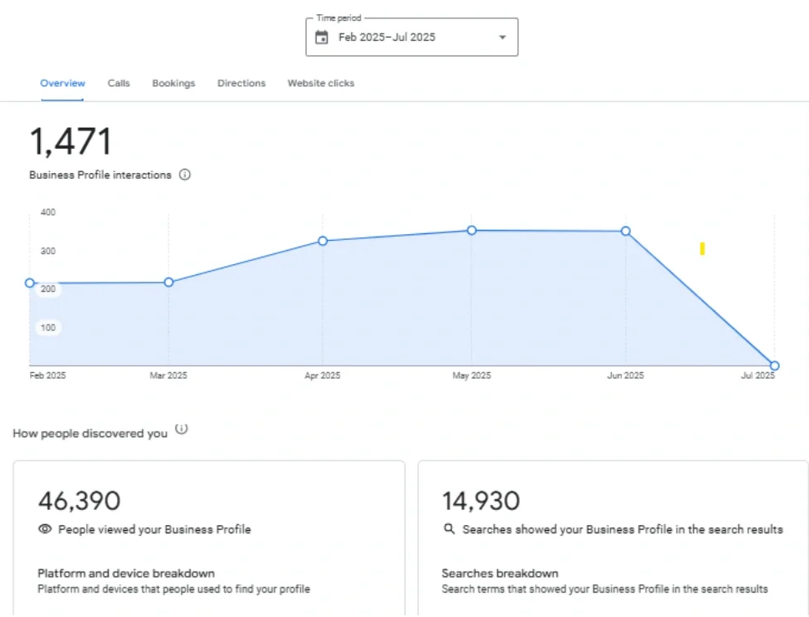The height and width of the screenshot is (617, 809).
Task: Switch to the Calls tab
Action: (118, 83)
